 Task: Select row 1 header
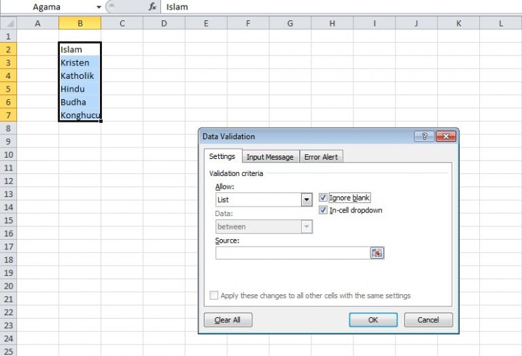click(8, 36)
